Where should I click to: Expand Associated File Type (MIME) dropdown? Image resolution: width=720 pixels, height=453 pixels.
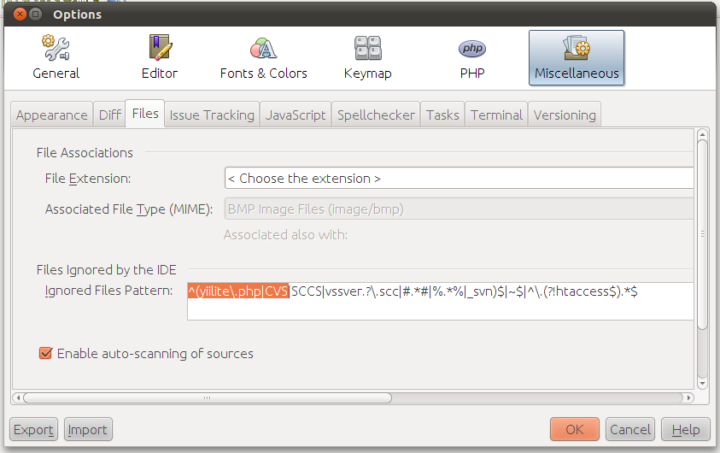458,209
